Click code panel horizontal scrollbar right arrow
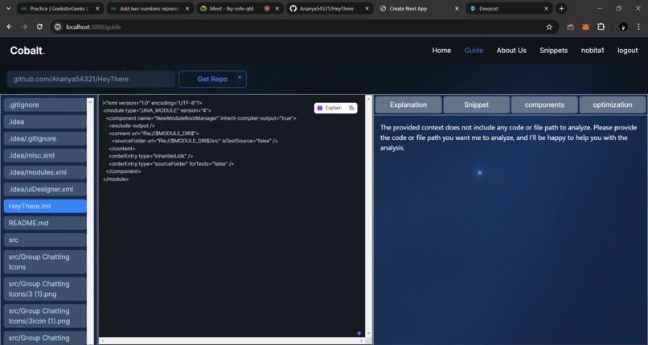Screen dimensions: 648x345 pos(362,341)
